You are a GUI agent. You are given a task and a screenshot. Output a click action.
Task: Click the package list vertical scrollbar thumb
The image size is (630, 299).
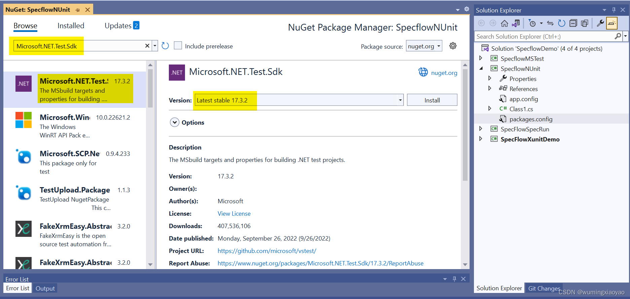click(x=150, y=88)
